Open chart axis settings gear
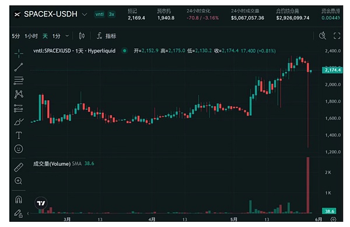 (x=333, y=219)
